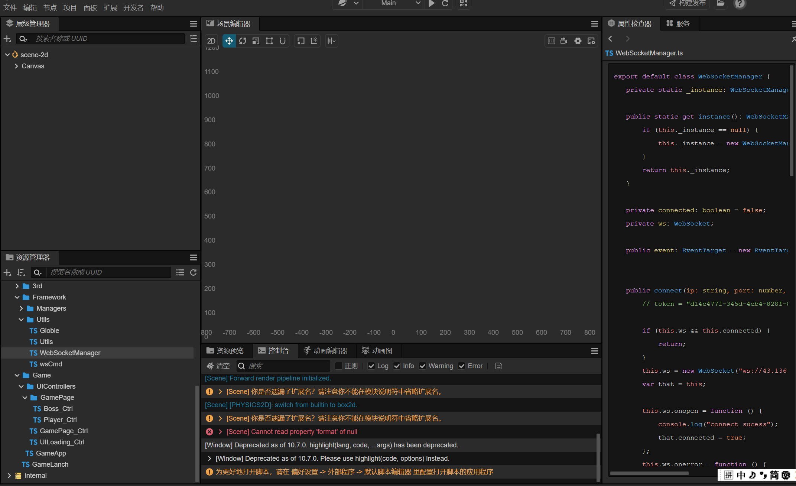The image size is (796, 486).
Task: Open scene editor settings gear
Action: point(578,41)
